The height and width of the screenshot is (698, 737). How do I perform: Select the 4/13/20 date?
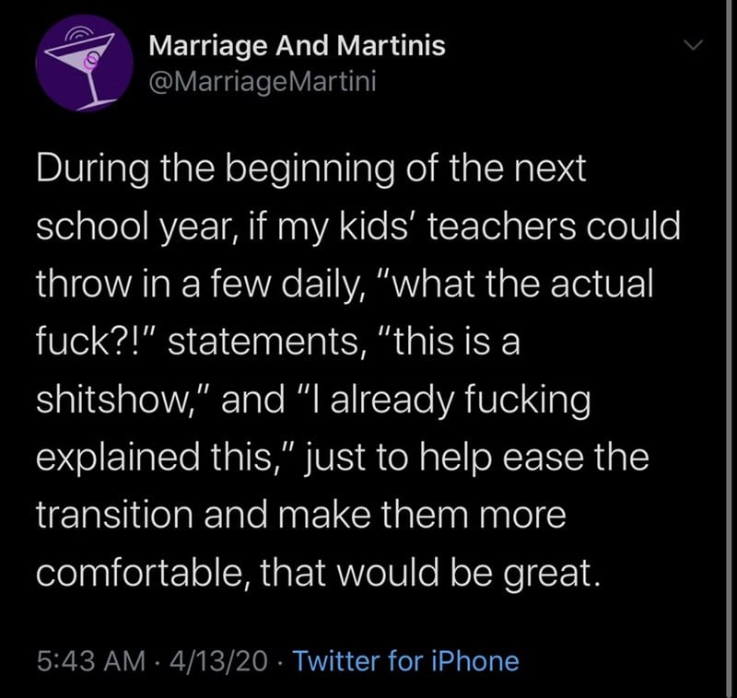click(x=218, y=661)
